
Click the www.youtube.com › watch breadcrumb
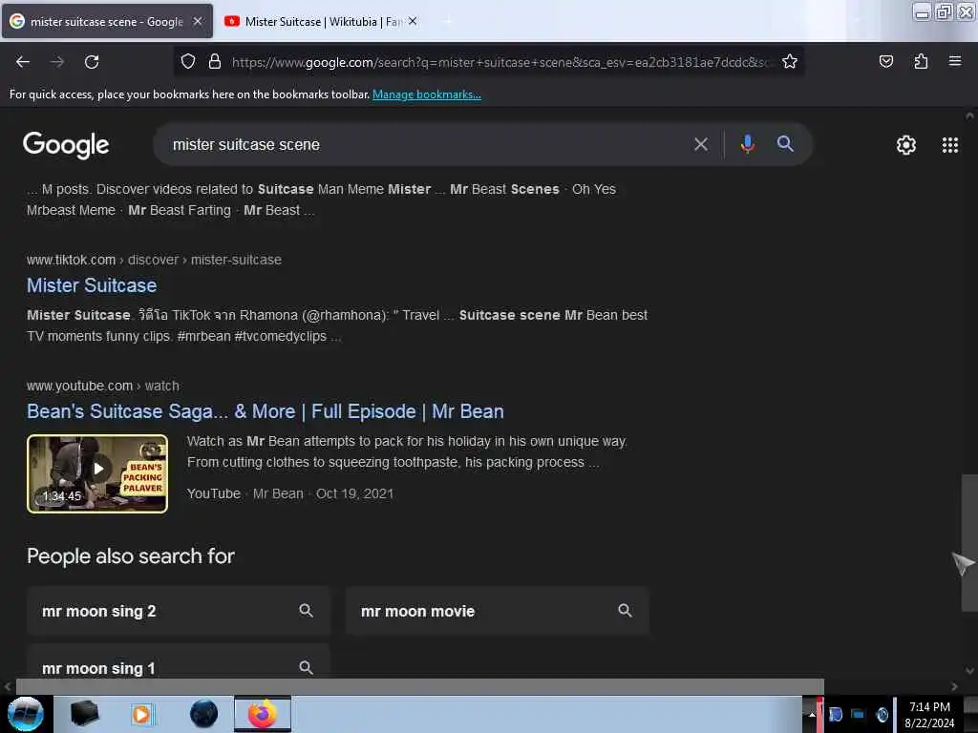pyautogui.click(x=103, y=386)
